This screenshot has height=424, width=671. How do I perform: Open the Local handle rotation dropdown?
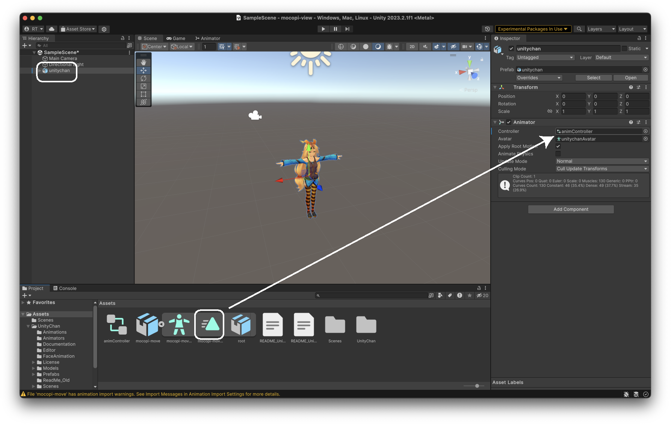(182, 47)
